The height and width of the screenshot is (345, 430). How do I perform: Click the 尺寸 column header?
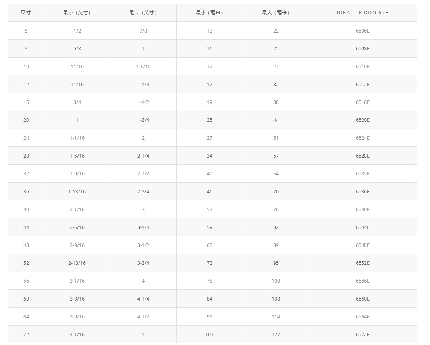[x=26, y=13]
